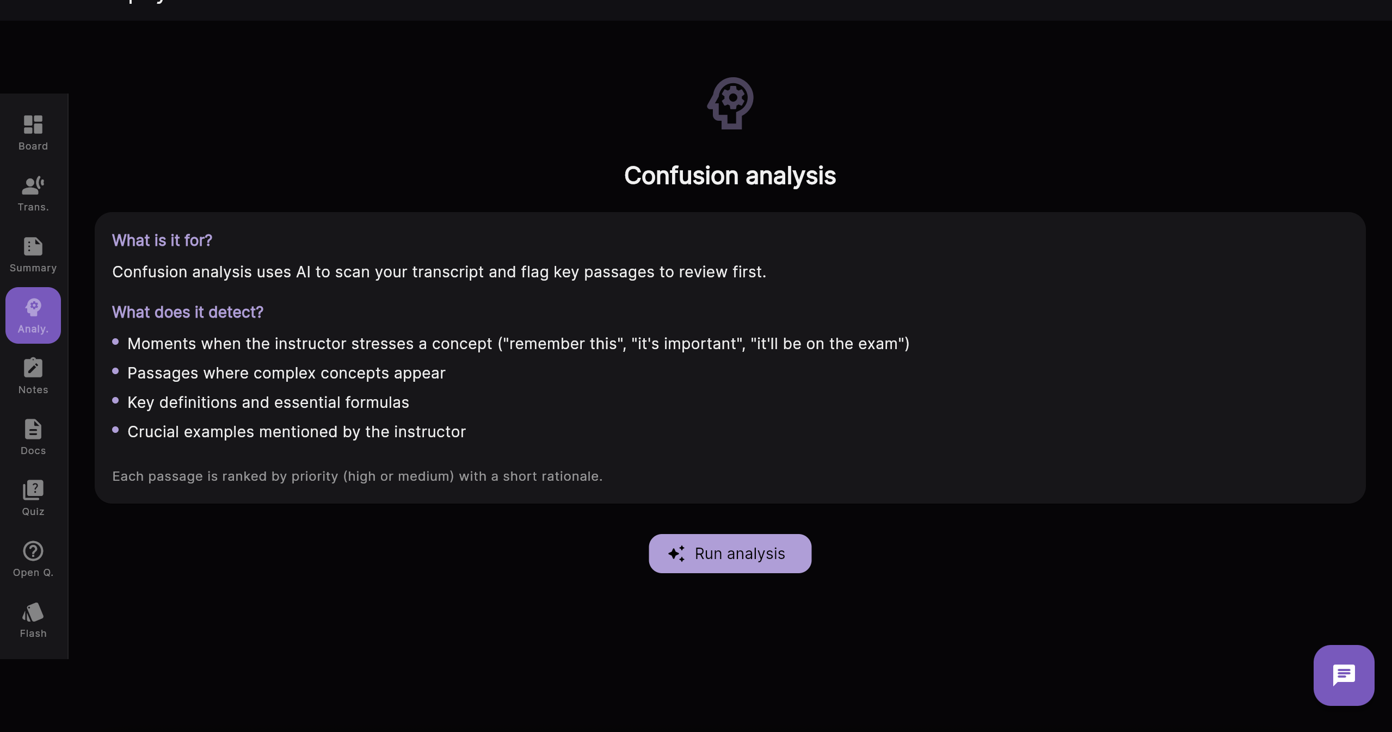Click the brain-gear Confusion analysis icon

(729, 103)
